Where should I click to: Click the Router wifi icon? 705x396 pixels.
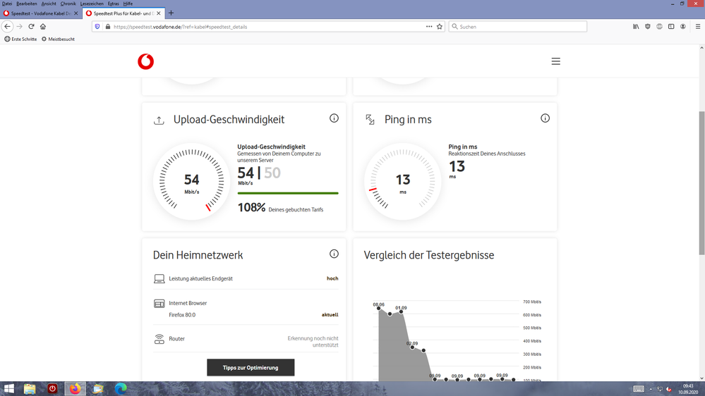coord(159,339)
